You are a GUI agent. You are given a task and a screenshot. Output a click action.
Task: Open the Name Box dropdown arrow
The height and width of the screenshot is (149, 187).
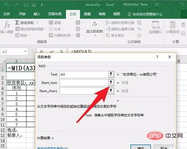pos(25,51)
